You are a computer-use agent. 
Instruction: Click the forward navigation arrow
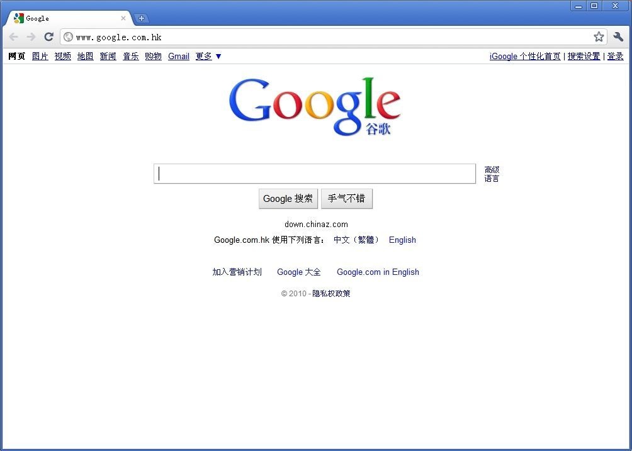pyautogui.click(x=31, y=37)
